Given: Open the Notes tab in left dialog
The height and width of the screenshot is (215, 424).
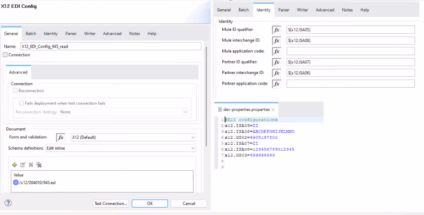Looking at the screenshot, I should pyautogui.click(x=135, y=33).
